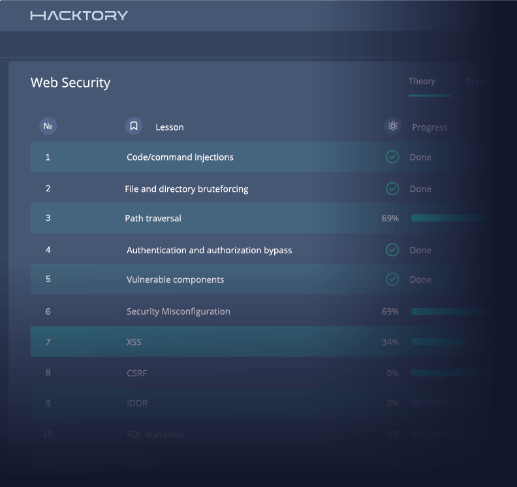Click the Done checkmark for Vulnerable components

[x=392, y=279]
